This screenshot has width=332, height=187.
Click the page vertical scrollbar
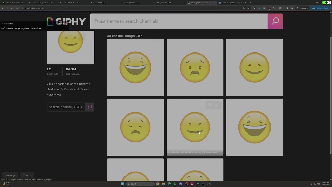331,96
